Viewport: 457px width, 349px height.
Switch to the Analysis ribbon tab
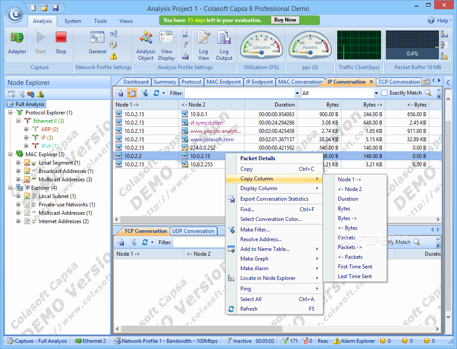pos(42,21)
